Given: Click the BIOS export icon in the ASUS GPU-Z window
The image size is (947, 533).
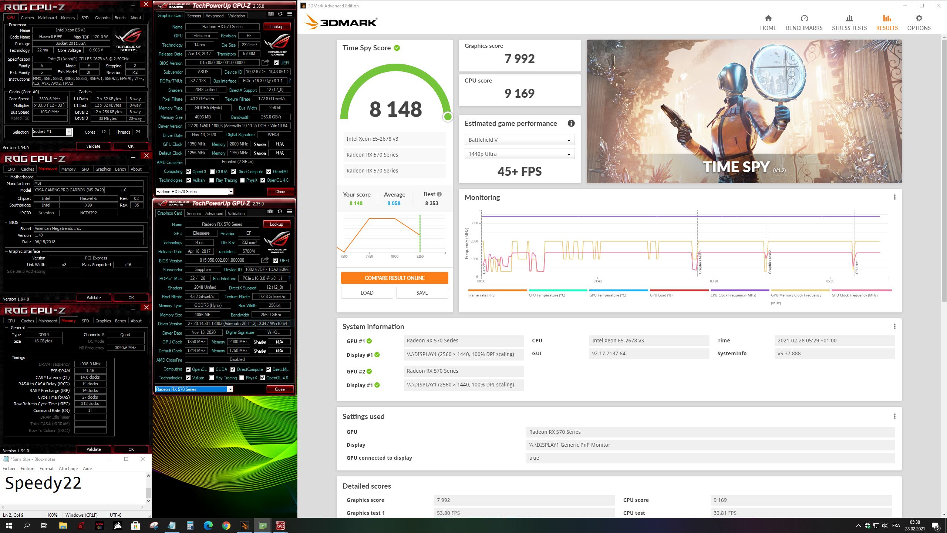Looking at the screenshot, I should click(x=265, y=63).
